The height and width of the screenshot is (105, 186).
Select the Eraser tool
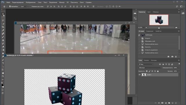point(3,47)
